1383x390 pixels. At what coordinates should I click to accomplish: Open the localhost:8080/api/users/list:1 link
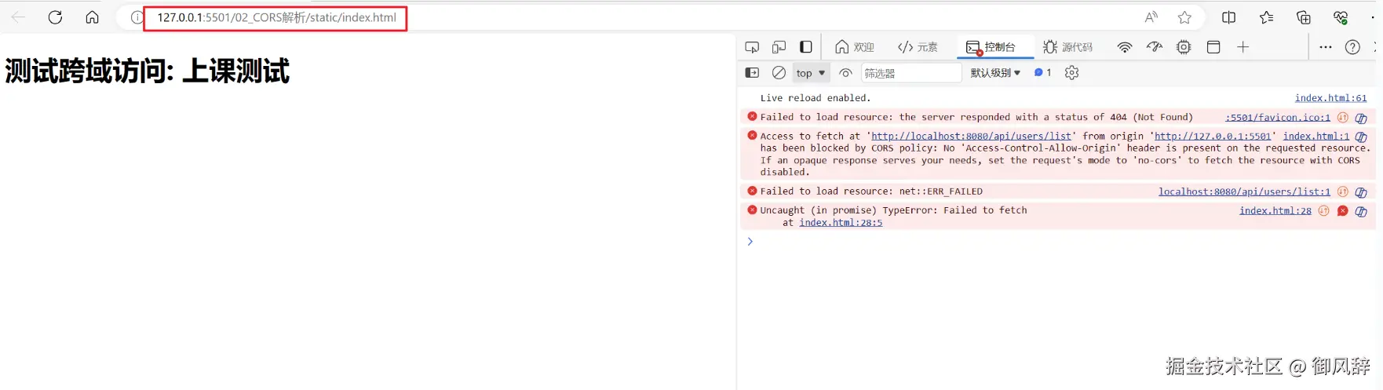tap(1244, 191)
